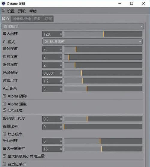Click the 光线偏移 stepper arrows
This screenshot has height=167, width=150.
[61, 73]
